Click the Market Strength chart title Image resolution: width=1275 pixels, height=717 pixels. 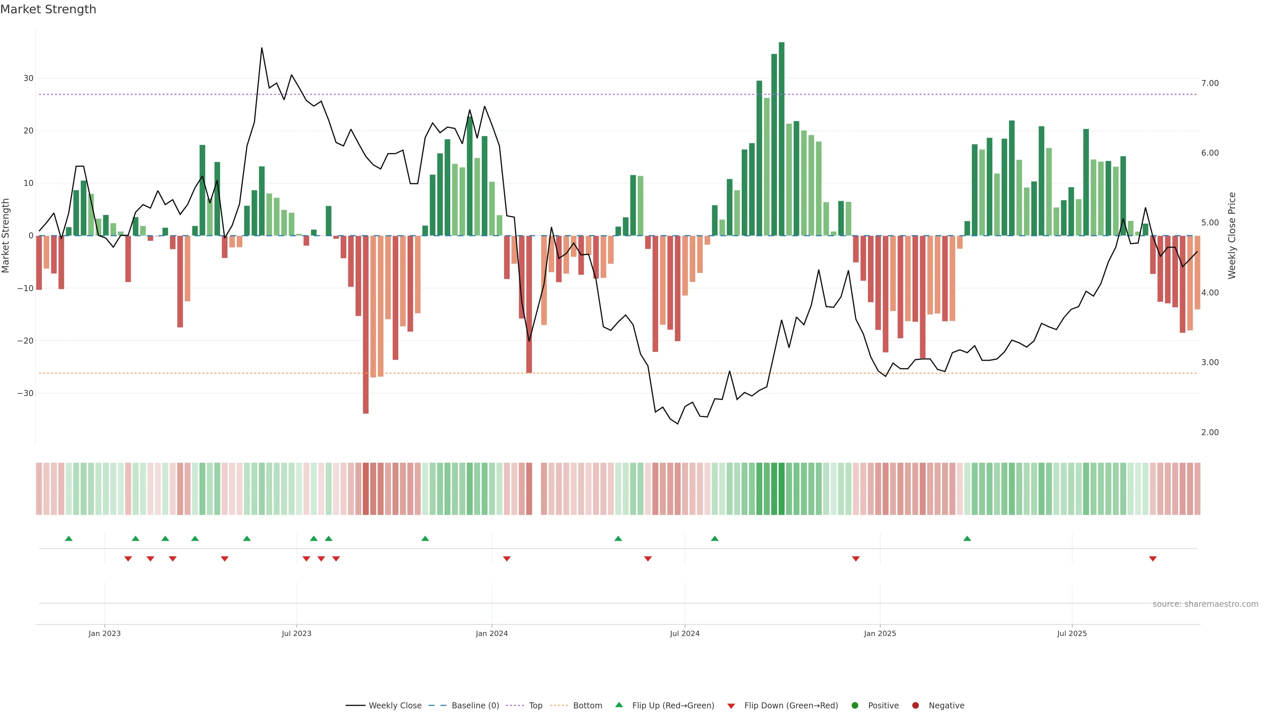[x=48, y=9]
